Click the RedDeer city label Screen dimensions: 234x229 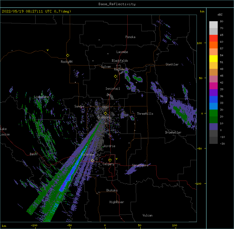120,69
